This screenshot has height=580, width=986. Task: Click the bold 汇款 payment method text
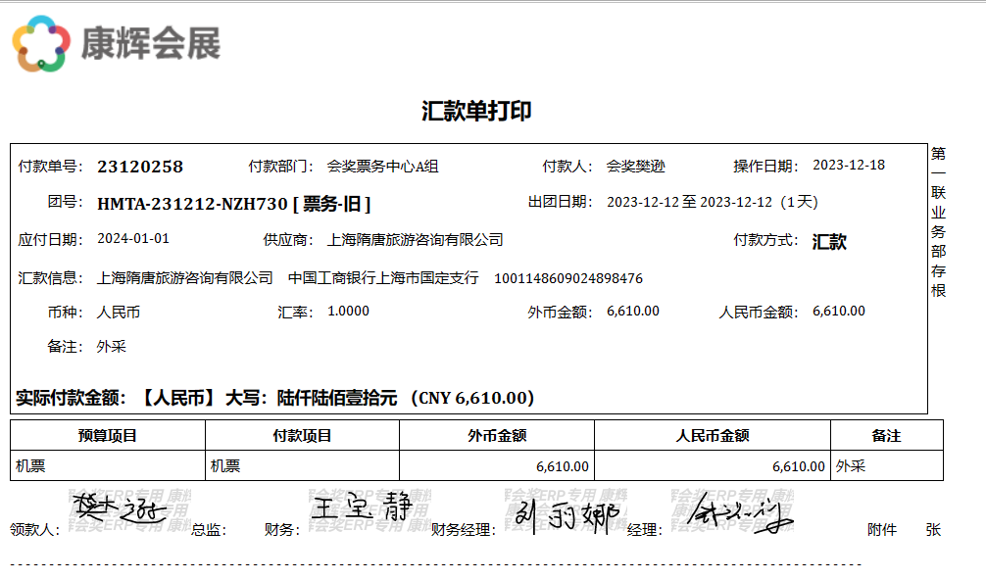point(829,242)
